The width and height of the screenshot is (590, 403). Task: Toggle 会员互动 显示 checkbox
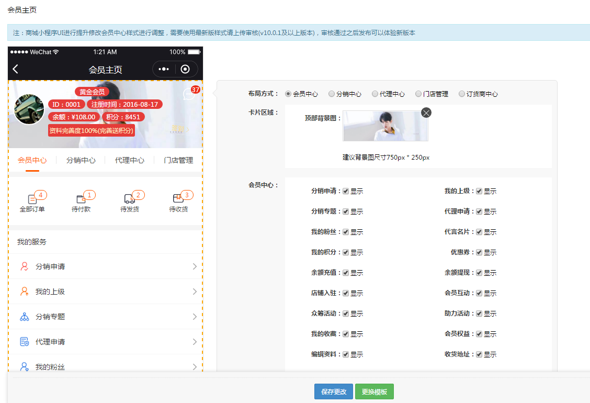point(479,293)
